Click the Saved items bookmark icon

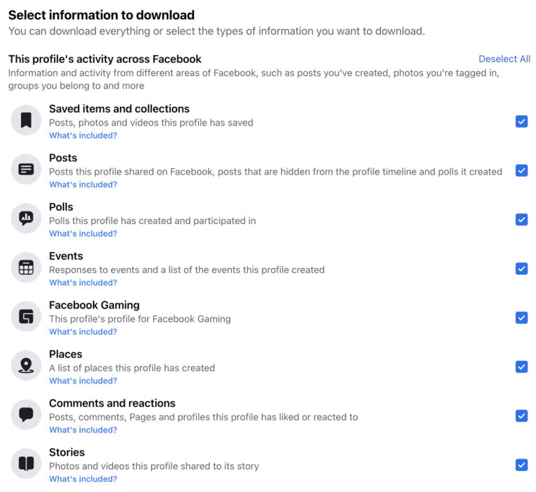26,120
